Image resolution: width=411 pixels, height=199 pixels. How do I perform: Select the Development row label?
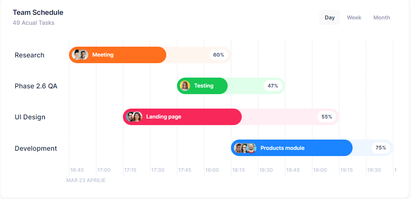coord(36,148)
